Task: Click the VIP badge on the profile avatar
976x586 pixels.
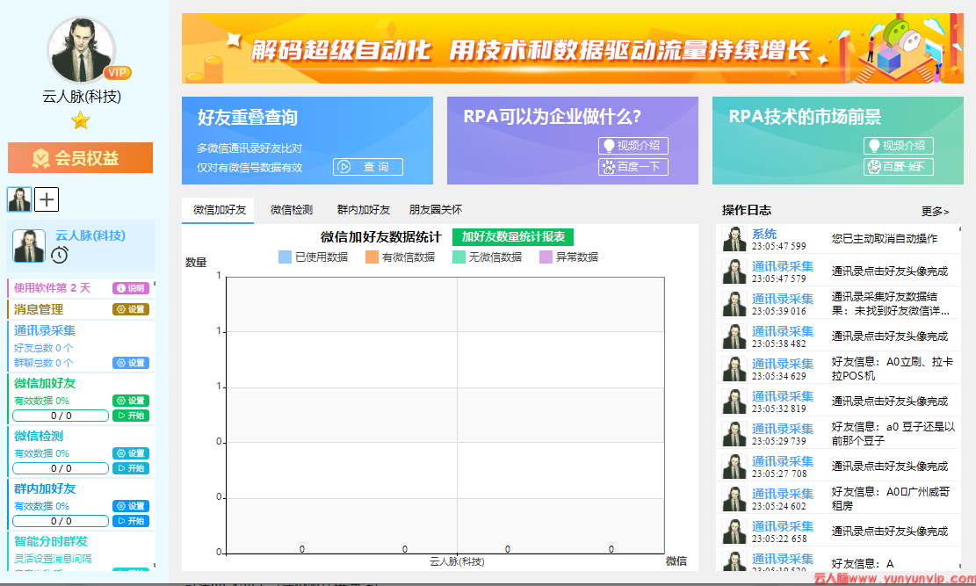Action: coord(117,72)
